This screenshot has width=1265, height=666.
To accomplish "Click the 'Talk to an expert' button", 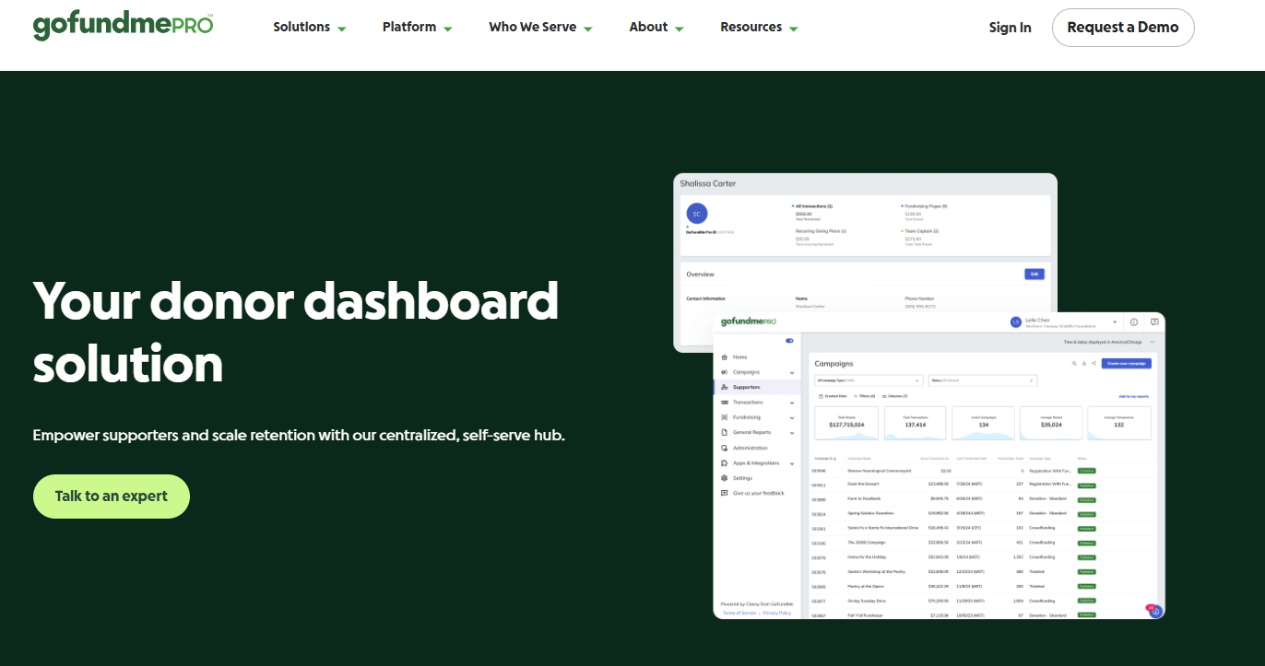I will [x=112, y=497].
